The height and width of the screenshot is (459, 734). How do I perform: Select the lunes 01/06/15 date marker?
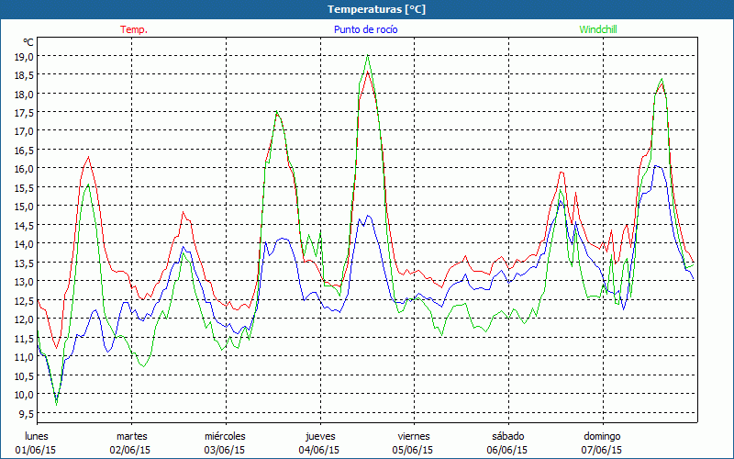pyautogui.click(x=37, y=442)
